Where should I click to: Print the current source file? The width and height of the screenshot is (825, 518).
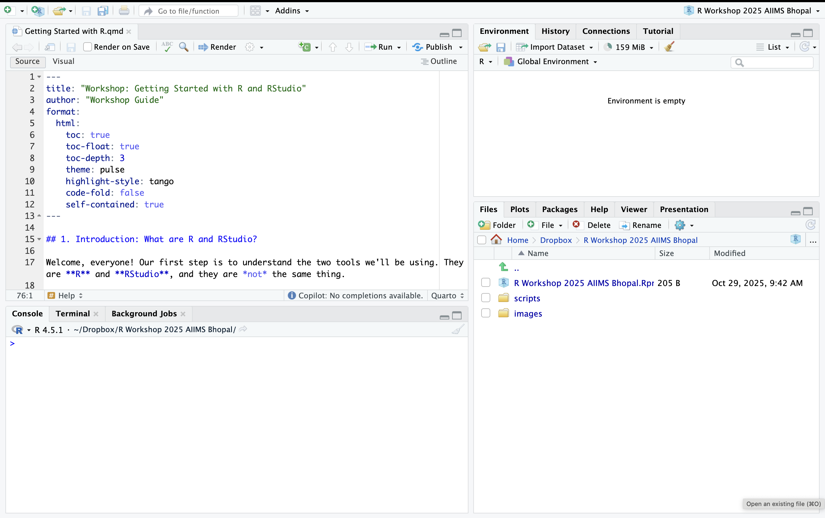tap(124, 10)
